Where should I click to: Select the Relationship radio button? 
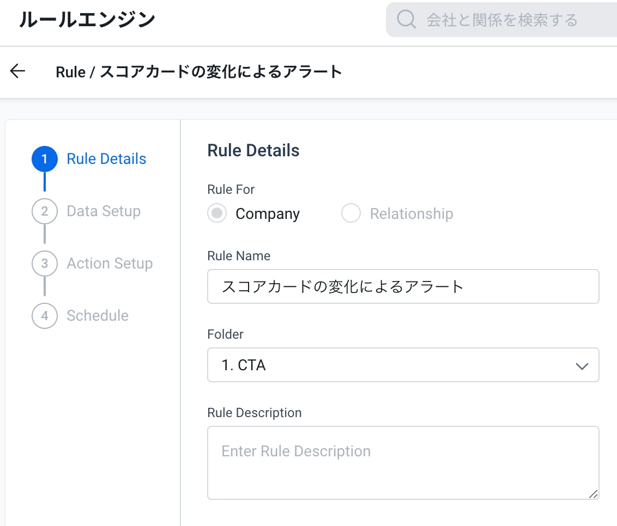pyautogui.click(x=351, y=213)
